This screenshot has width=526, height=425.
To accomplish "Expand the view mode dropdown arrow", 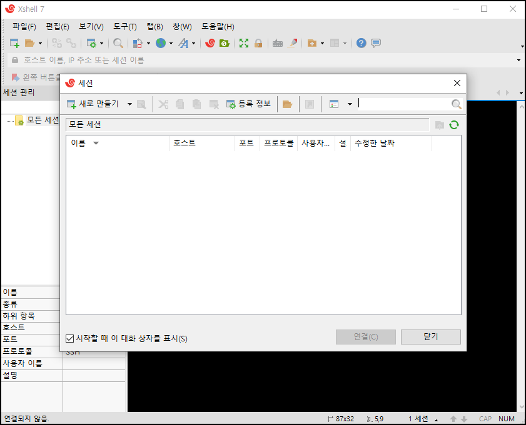I will (350, 104).
